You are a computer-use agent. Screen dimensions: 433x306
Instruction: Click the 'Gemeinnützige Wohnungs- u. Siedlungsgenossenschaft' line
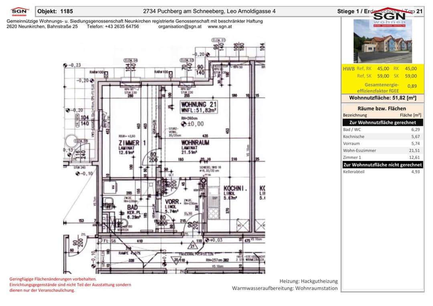[135, 21]
